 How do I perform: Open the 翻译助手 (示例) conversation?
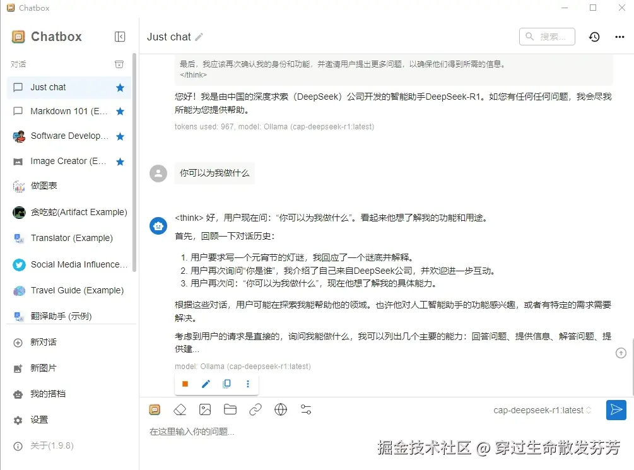tap(69, 316)
